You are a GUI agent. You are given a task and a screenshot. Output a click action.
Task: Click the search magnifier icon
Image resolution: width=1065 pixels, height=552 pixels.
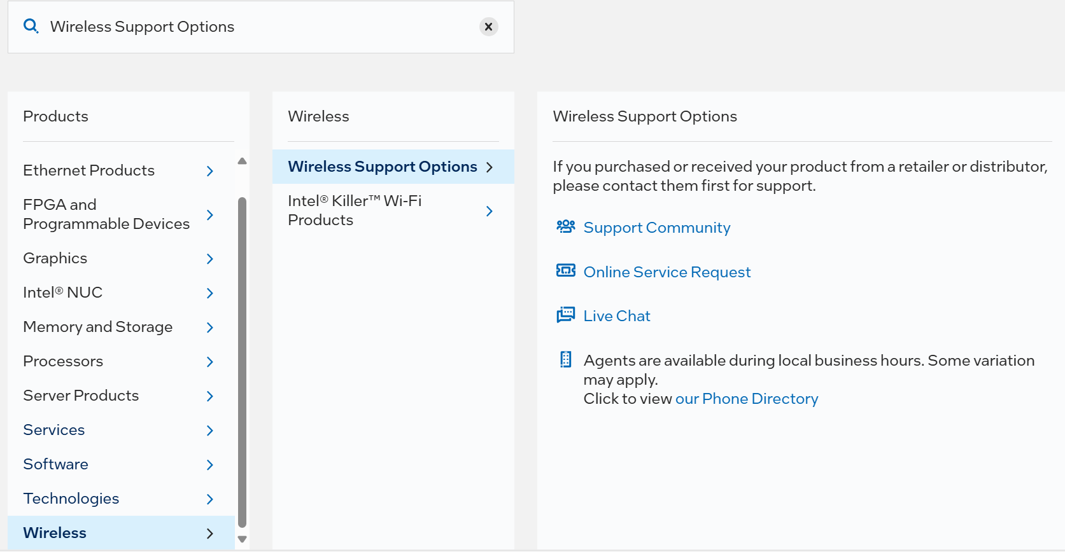point(31,26)
